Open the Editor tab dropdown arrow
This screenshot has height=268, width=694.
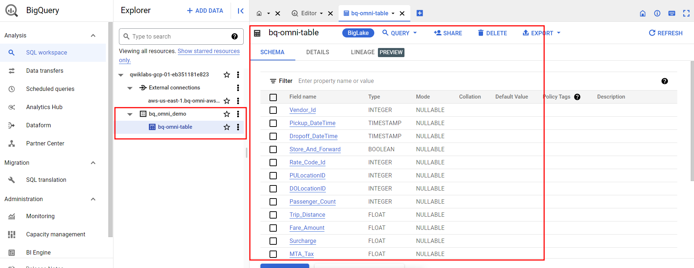(321, 13)
